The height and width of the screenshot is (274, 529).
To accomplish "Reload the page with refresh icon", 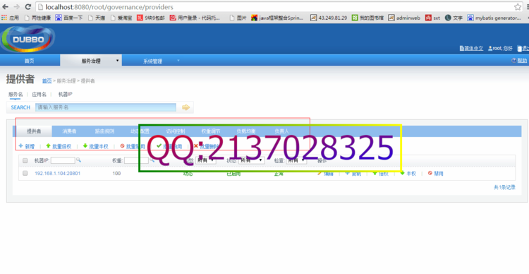I will (28, 7).
